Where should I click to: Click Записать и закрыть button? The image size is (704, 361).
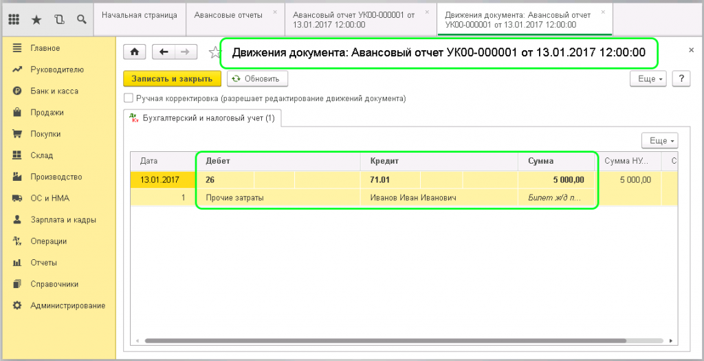[x=172, y=78]
